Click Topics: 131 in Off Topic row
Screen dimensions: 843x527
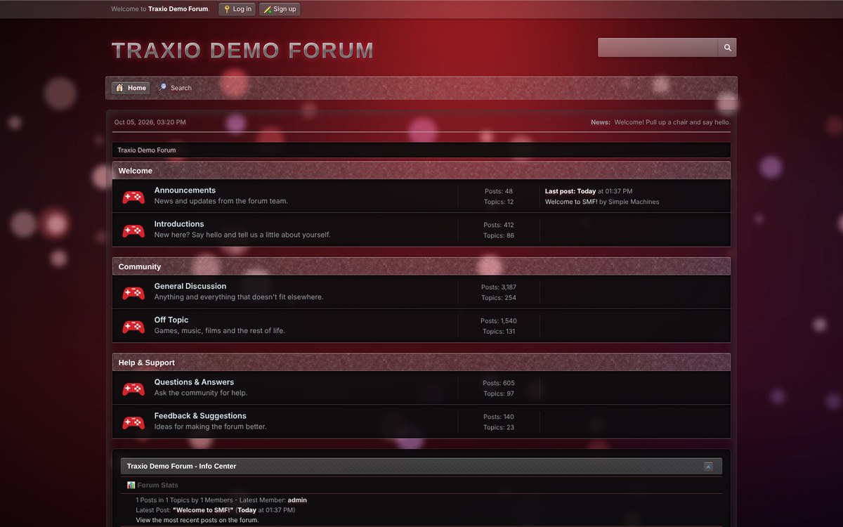(x=499, y=332)
